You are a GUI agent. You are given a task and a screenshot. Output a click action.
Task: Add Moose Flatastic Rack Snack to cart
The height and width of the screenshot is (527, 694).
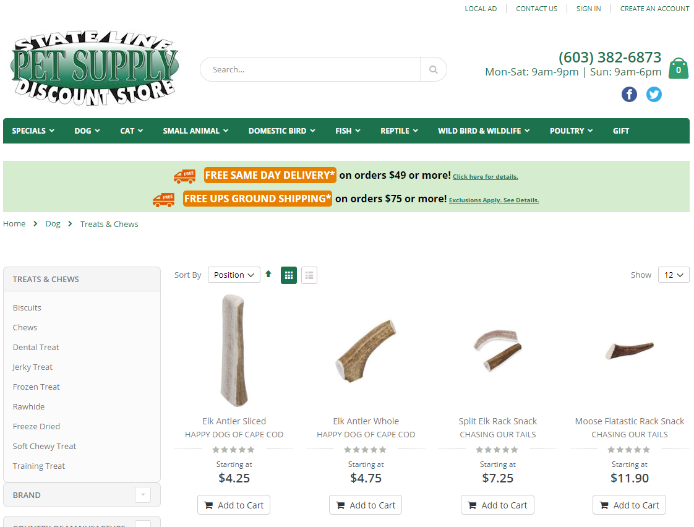[629, 505]
